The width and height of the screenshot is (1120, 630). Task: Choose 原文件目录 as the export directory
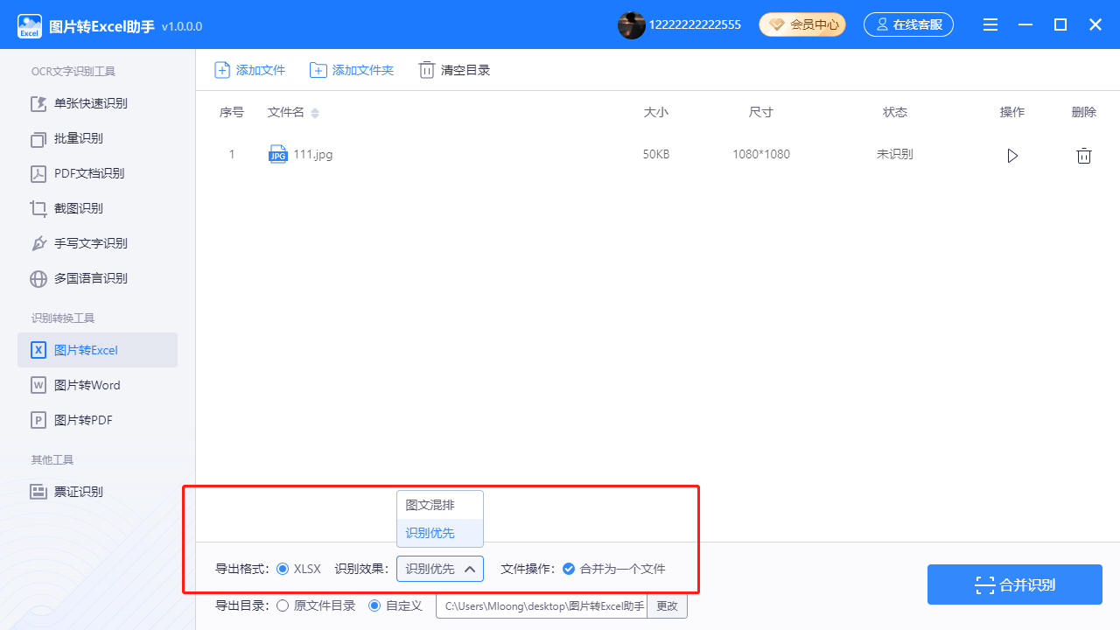(x=283, y=605)
